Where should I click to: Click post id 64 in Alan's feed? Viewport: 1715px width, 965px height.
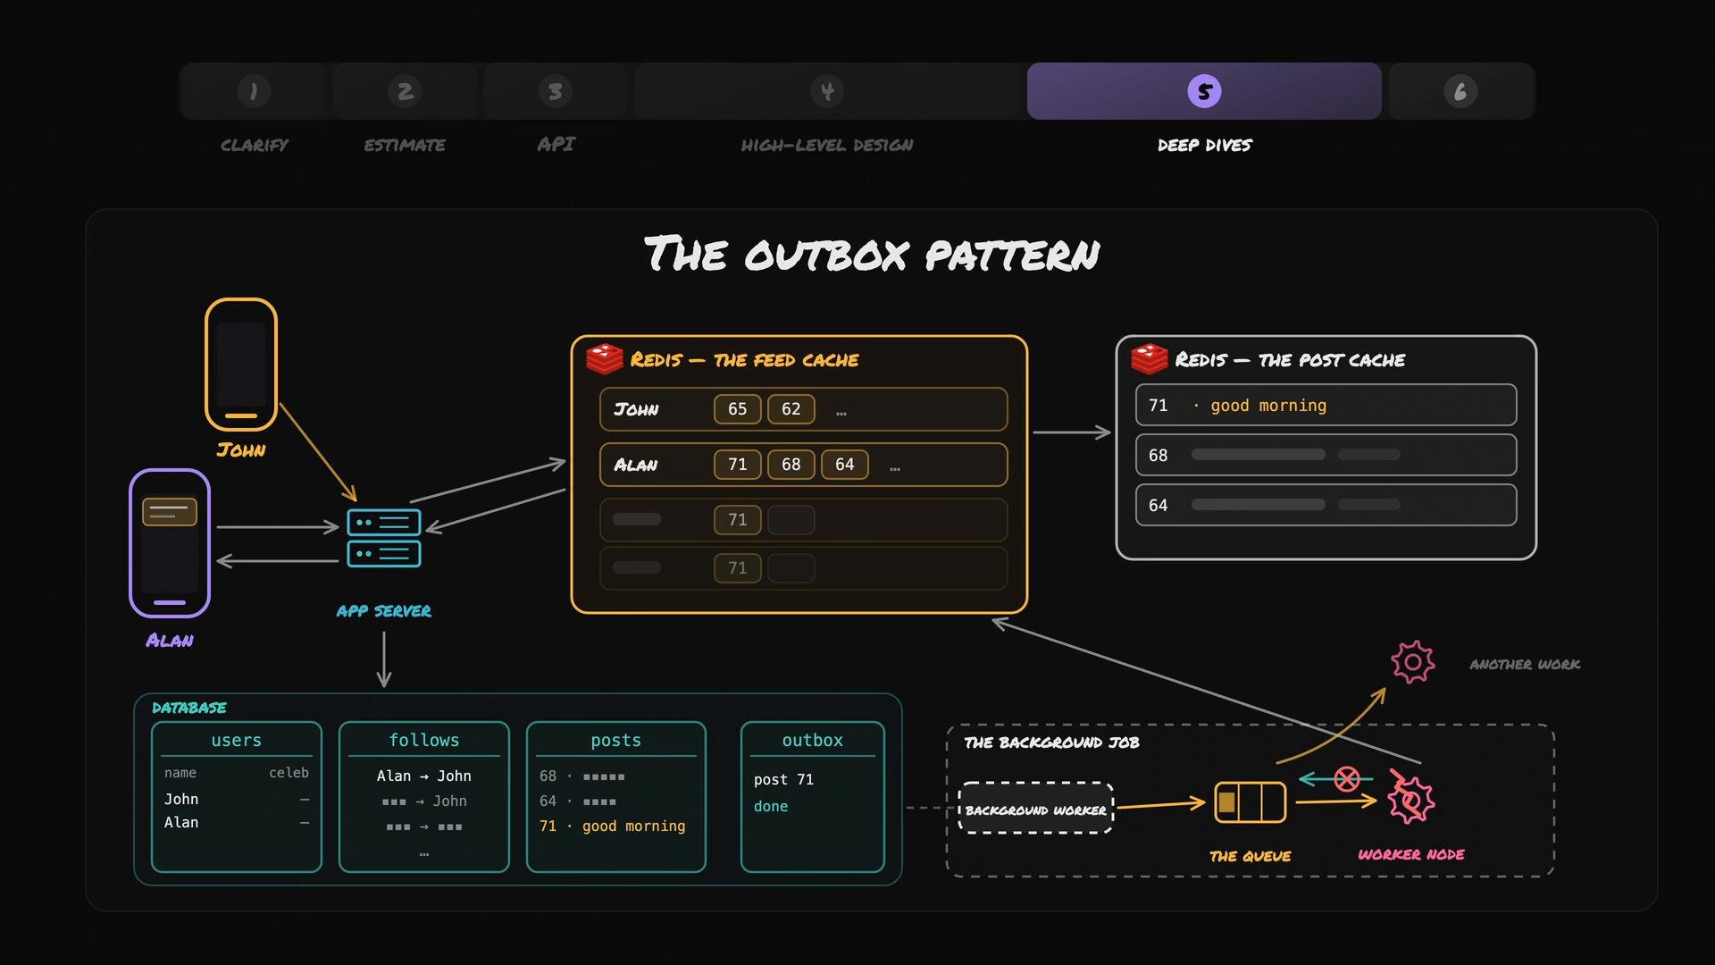(x=845, y=465)
